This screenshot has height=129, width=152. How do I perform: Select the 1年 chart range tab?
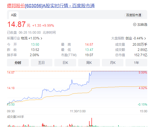136,63
